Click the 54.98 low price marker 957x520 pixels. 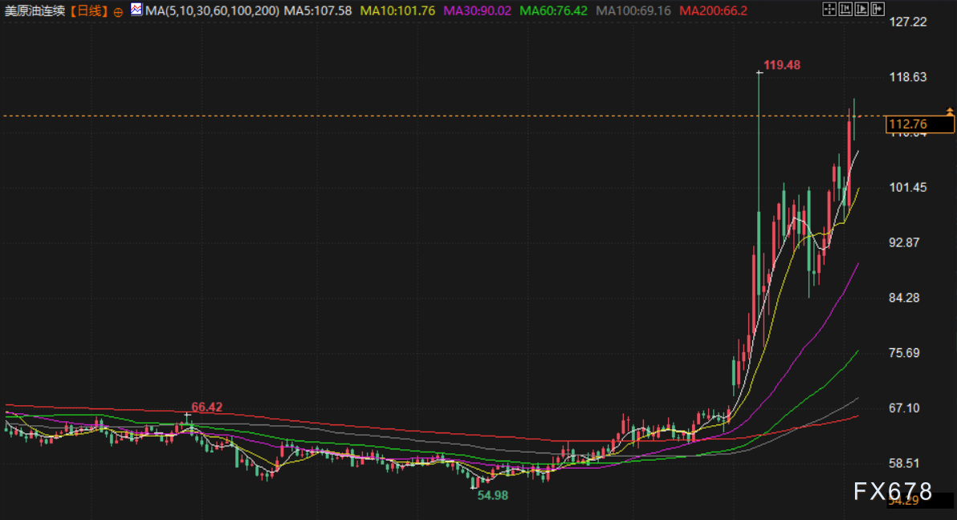(x=493, y=495)
